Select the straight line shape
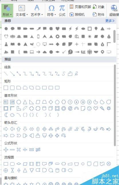 tap(6, 74)
